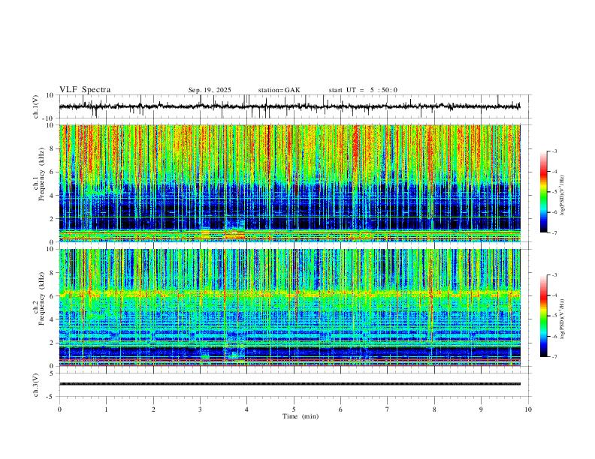Click the "Time (min)" axis label
This screenshot has height=459, width=595.
301,416
